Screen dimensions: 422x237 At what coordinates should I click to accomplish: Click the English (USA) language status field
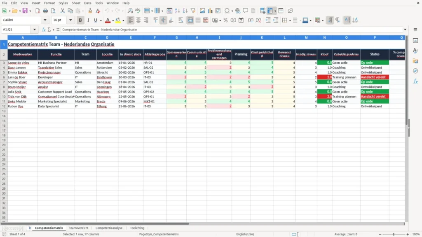[x=245, y=234]
